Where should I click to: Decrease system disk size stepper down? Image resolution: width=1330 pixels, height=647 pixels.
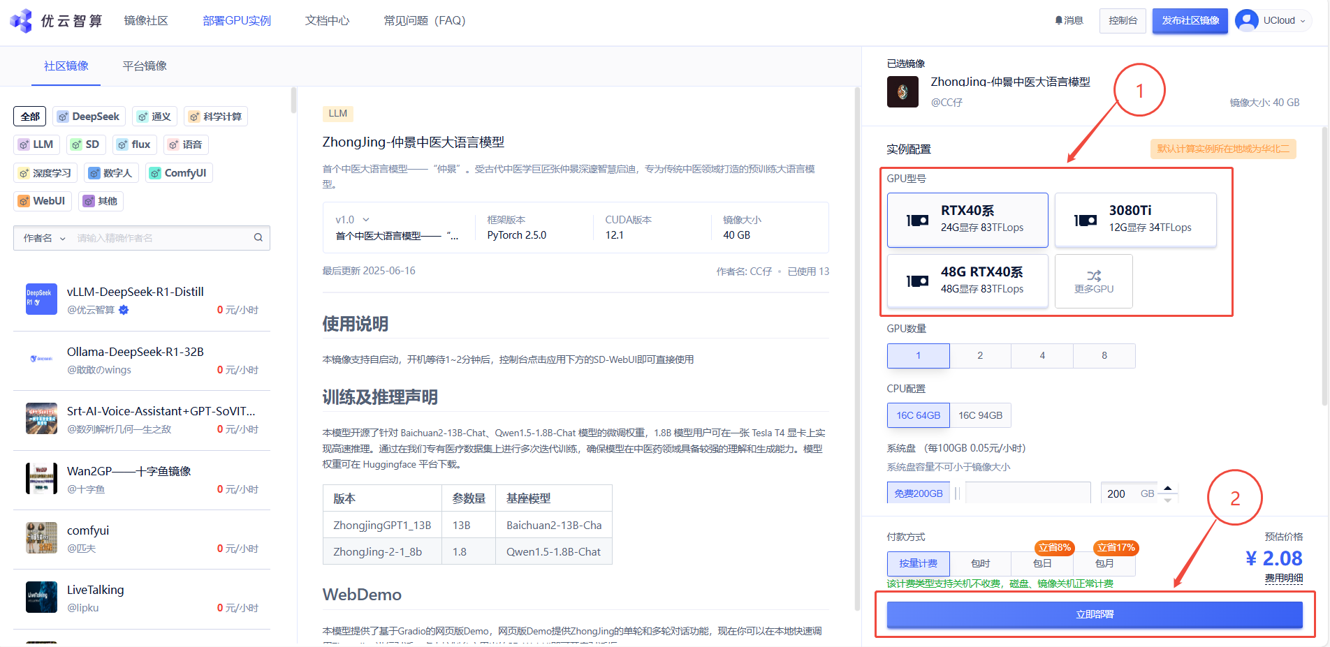[x=1167, y=499]
